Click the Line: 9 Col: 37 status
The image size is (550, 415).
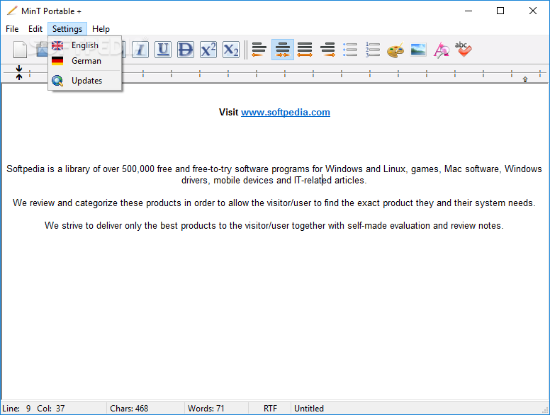33,409
